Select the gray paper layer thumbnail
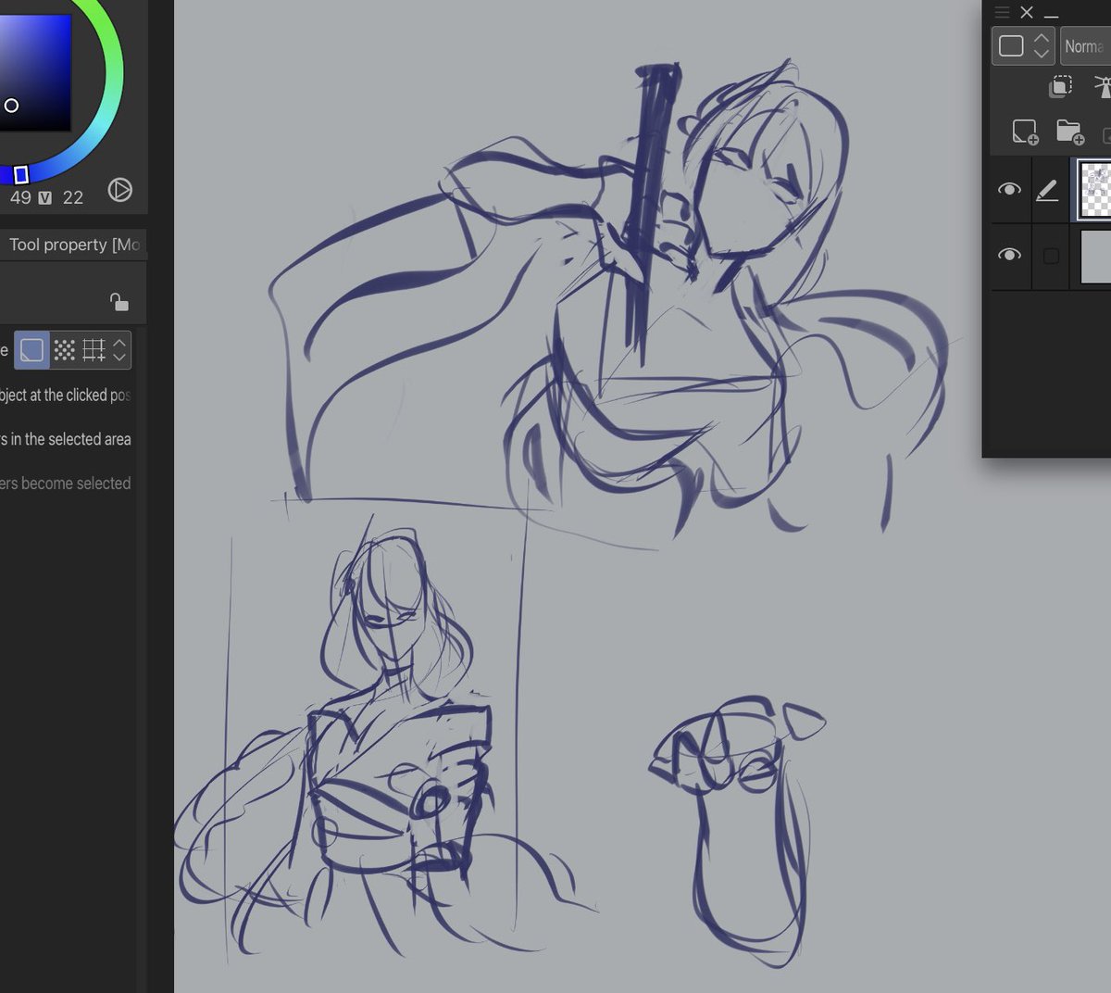Viewport: 1111px width, 993px height. tap(1096, 256)
